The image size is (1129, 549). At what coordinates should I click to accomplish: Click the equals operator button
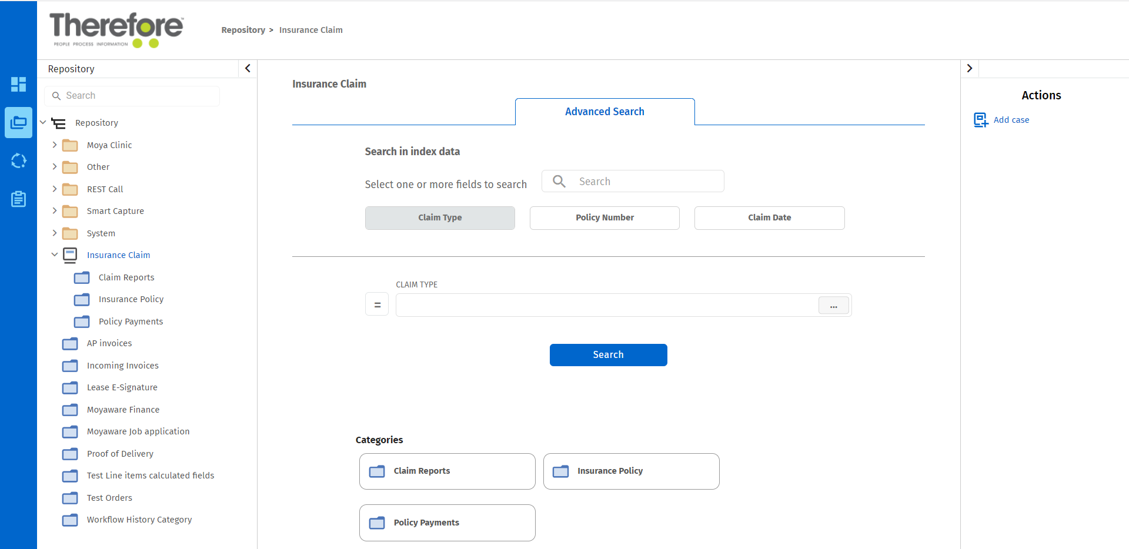click(377, 304)
